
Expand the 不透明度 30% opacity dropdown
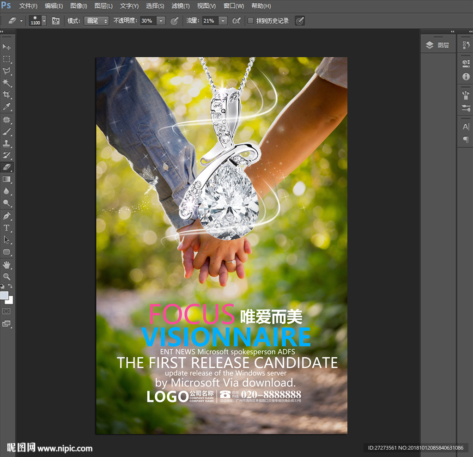161,21
